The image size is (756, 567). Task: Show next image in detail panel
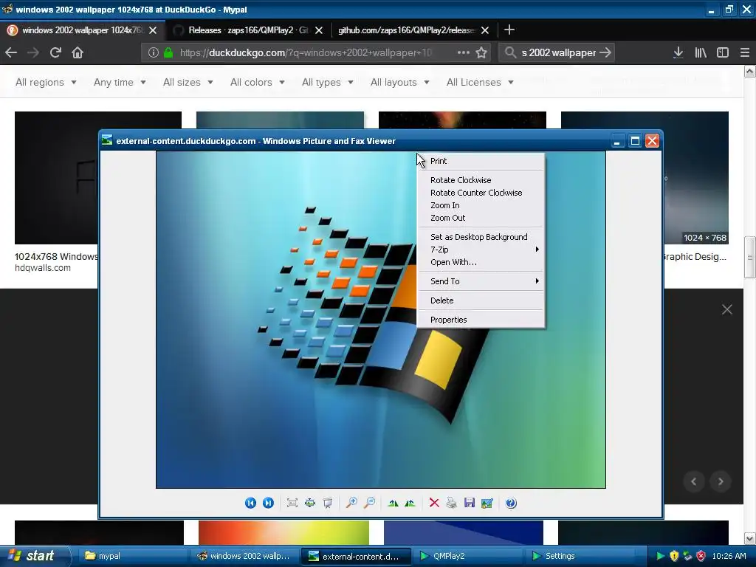click(721, 481)
